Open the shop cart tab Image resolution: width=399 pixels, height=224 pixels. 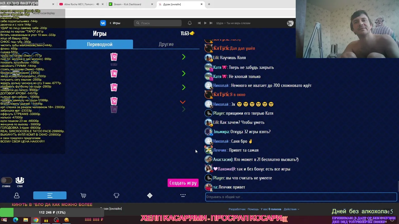coord(83,195)
